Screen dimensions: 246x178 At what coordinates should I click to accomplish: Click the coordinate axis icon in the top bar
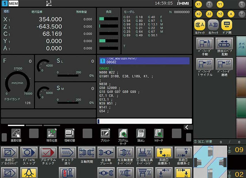point(49,4)
